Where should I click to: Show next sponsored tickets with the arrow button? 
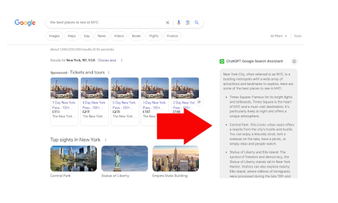(199, 102)
